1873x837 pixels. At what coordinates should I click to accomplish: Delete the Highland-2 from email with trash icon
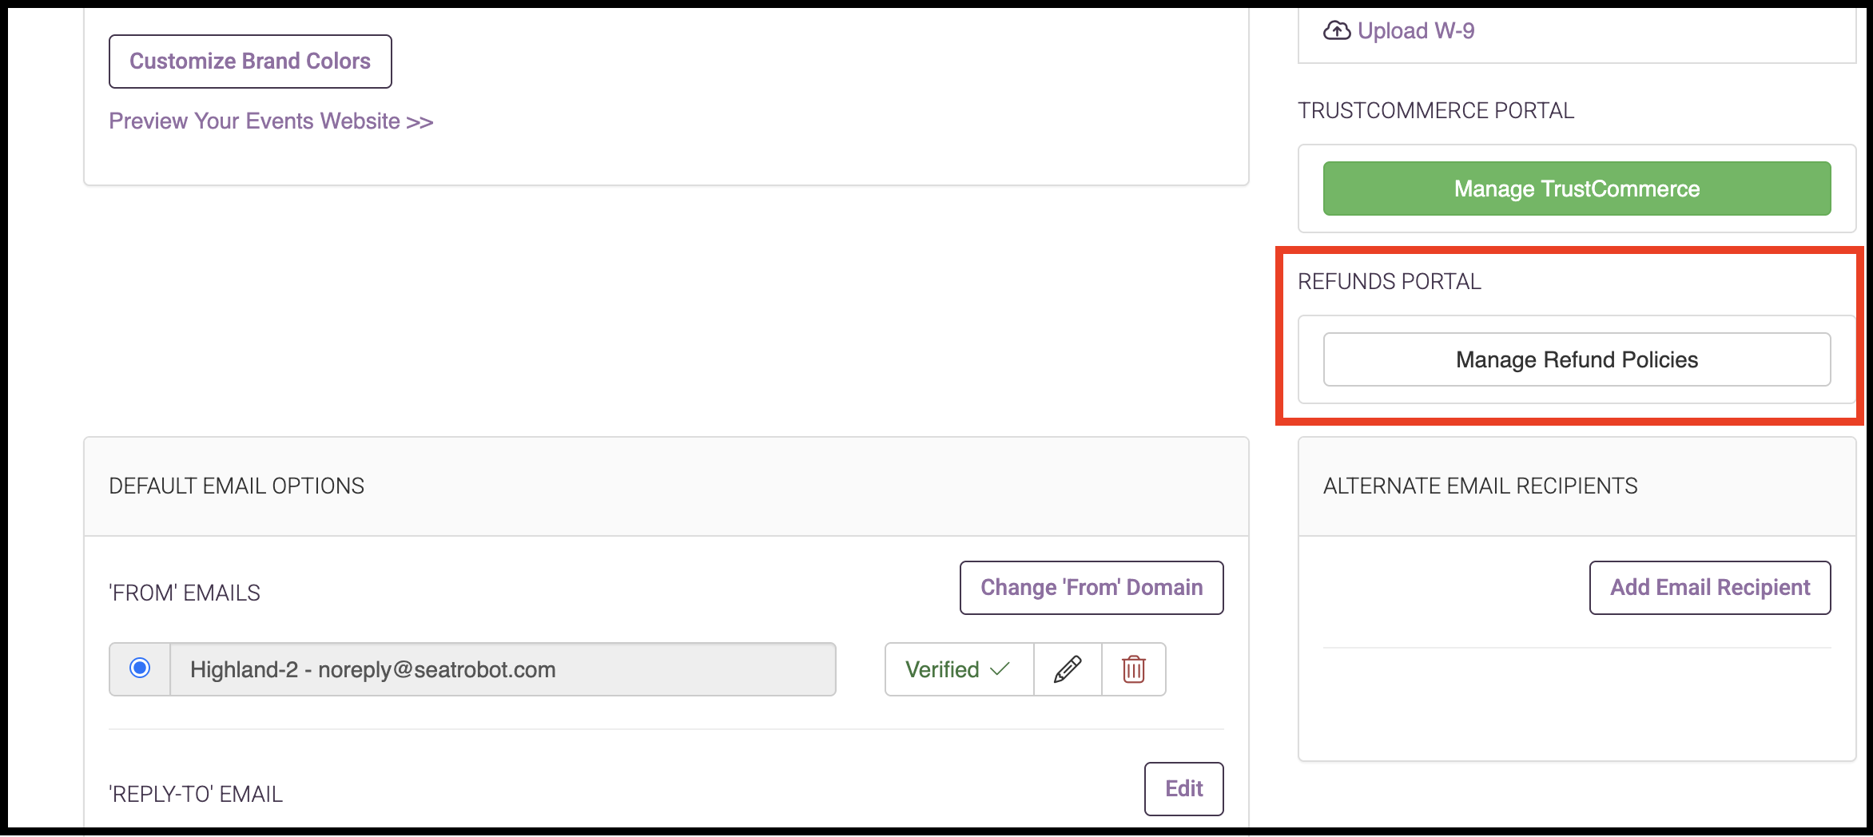pyautogui.click(x=1133, y=669)
